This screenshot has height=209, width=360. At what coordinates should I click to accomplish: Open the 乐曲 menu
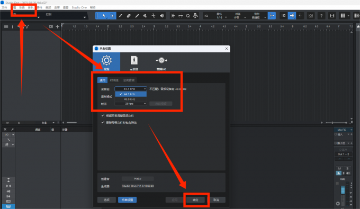(x=22, y=7)
